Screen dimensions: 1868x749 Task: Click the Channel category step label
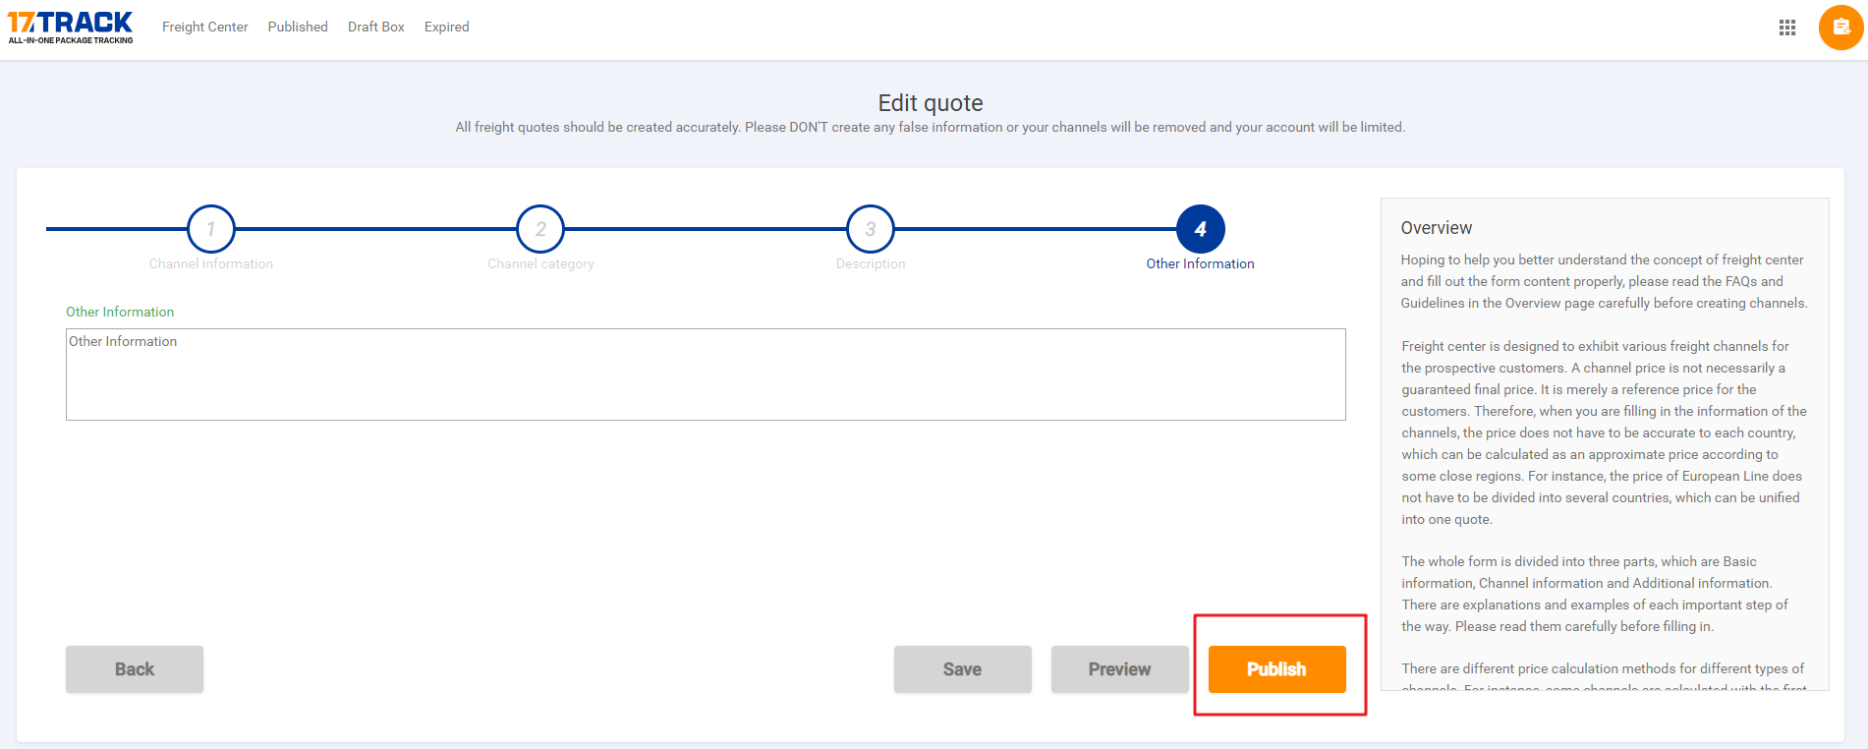pos(540,263)
